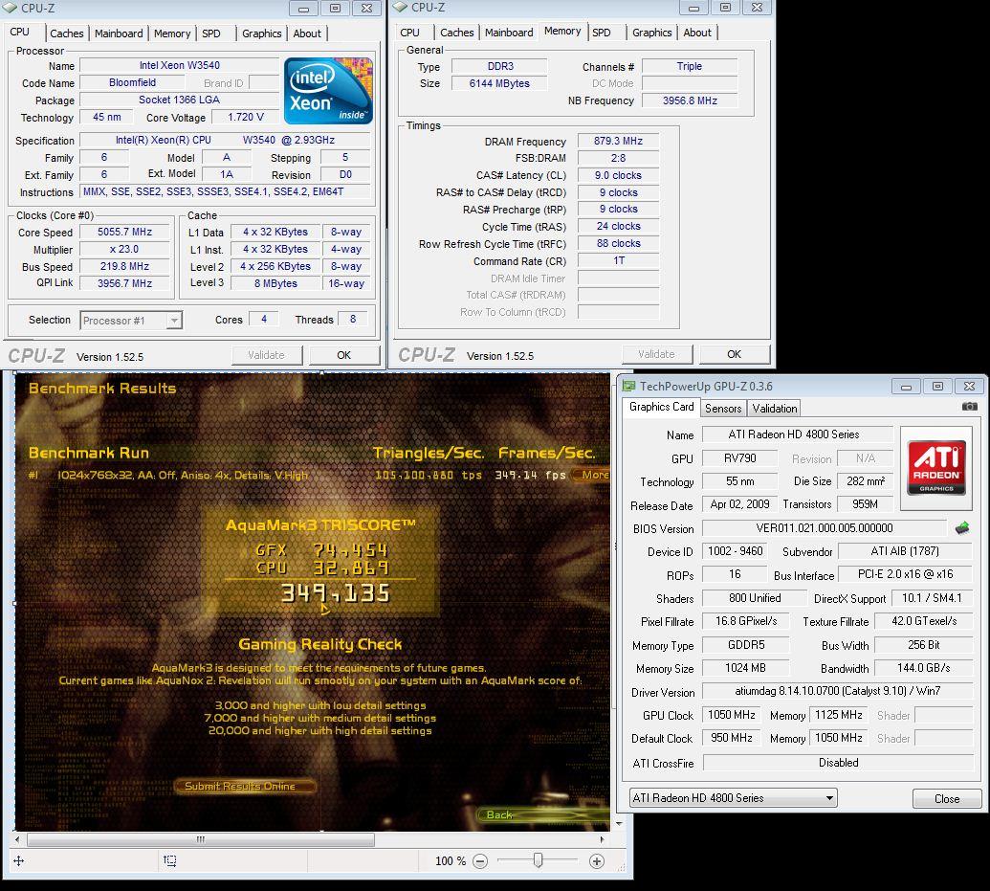Click the Bus Speed 219.8 MHz value
This screenshot has width=990, height=891.
point(125,266)
